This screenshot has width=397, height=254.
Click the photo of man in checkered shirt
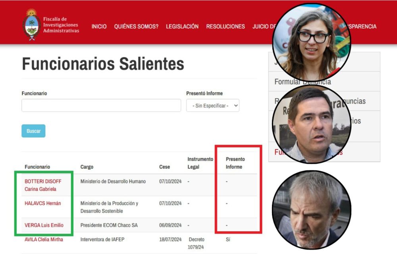[x=311, y=124]
